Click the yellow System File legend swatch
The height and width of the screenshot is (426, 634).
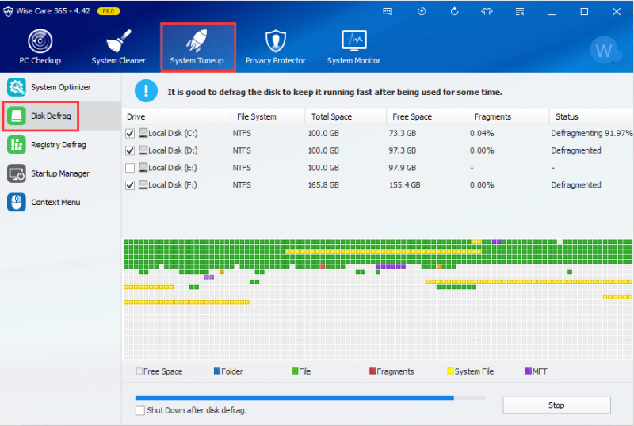(x=450, y=371)
